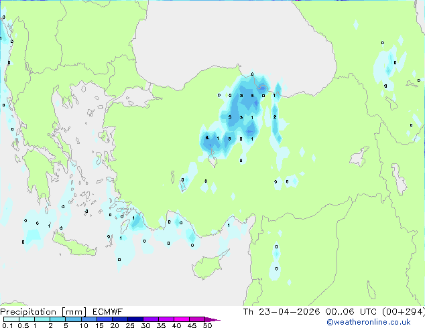This screenshot has height=328, width=425.
Task: Select the '00..06' time range text
Action: (340, 312)
